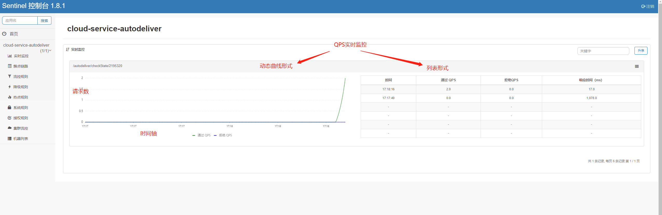
Task: Open 实时监控 in the sidebar
Action: click(x=21, y=56)
